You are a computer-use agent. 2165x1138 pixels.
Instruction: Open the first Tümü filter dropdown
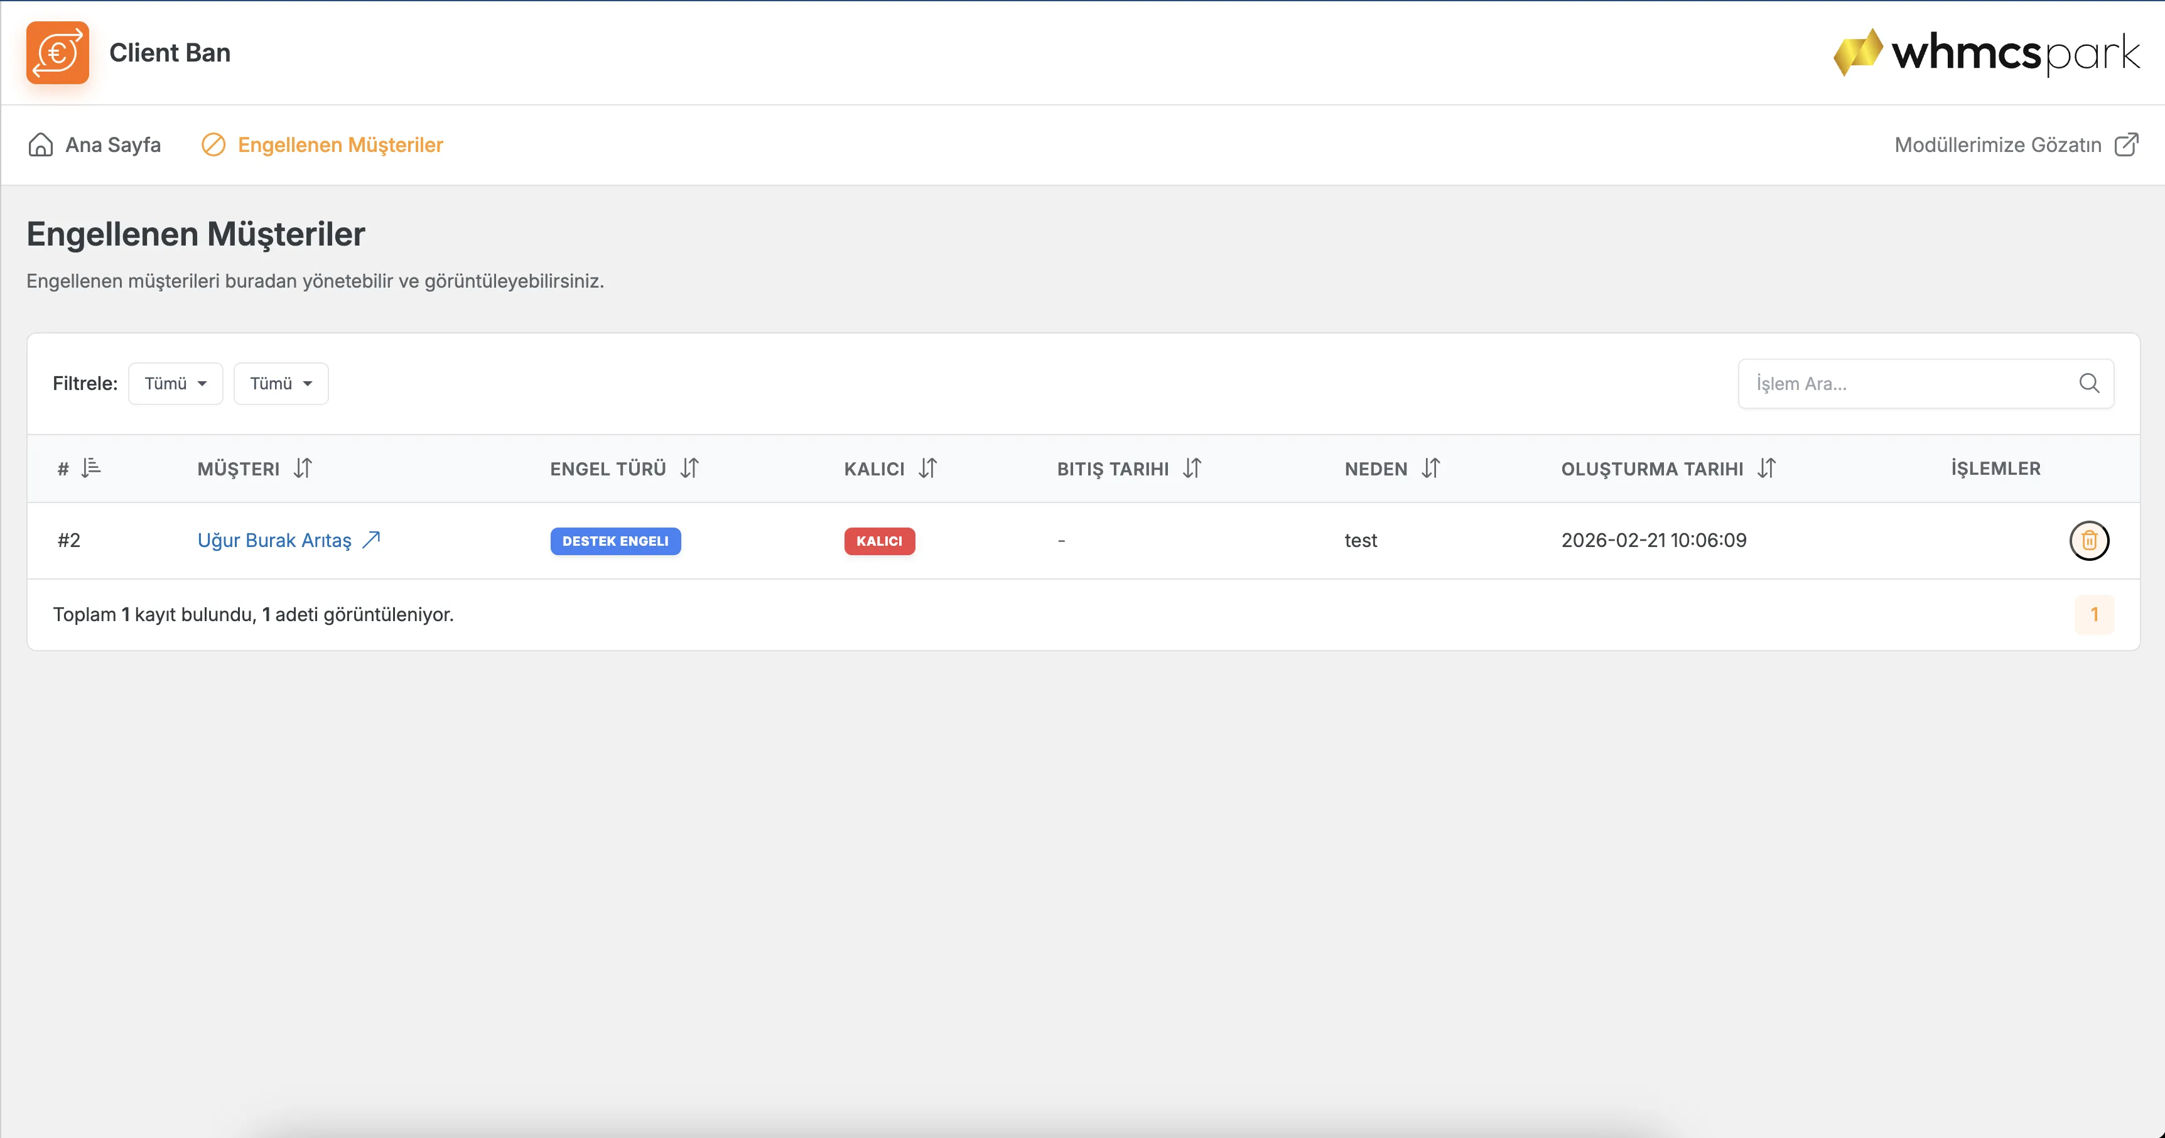[176, 383]
